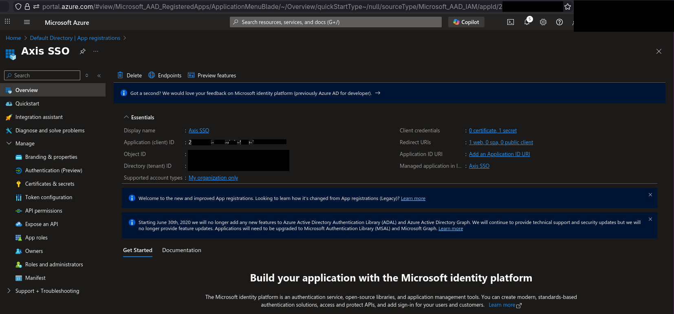Focus the sidebar Search field
Viewport: 674px width, 314px height.
[x=42, y=75]
